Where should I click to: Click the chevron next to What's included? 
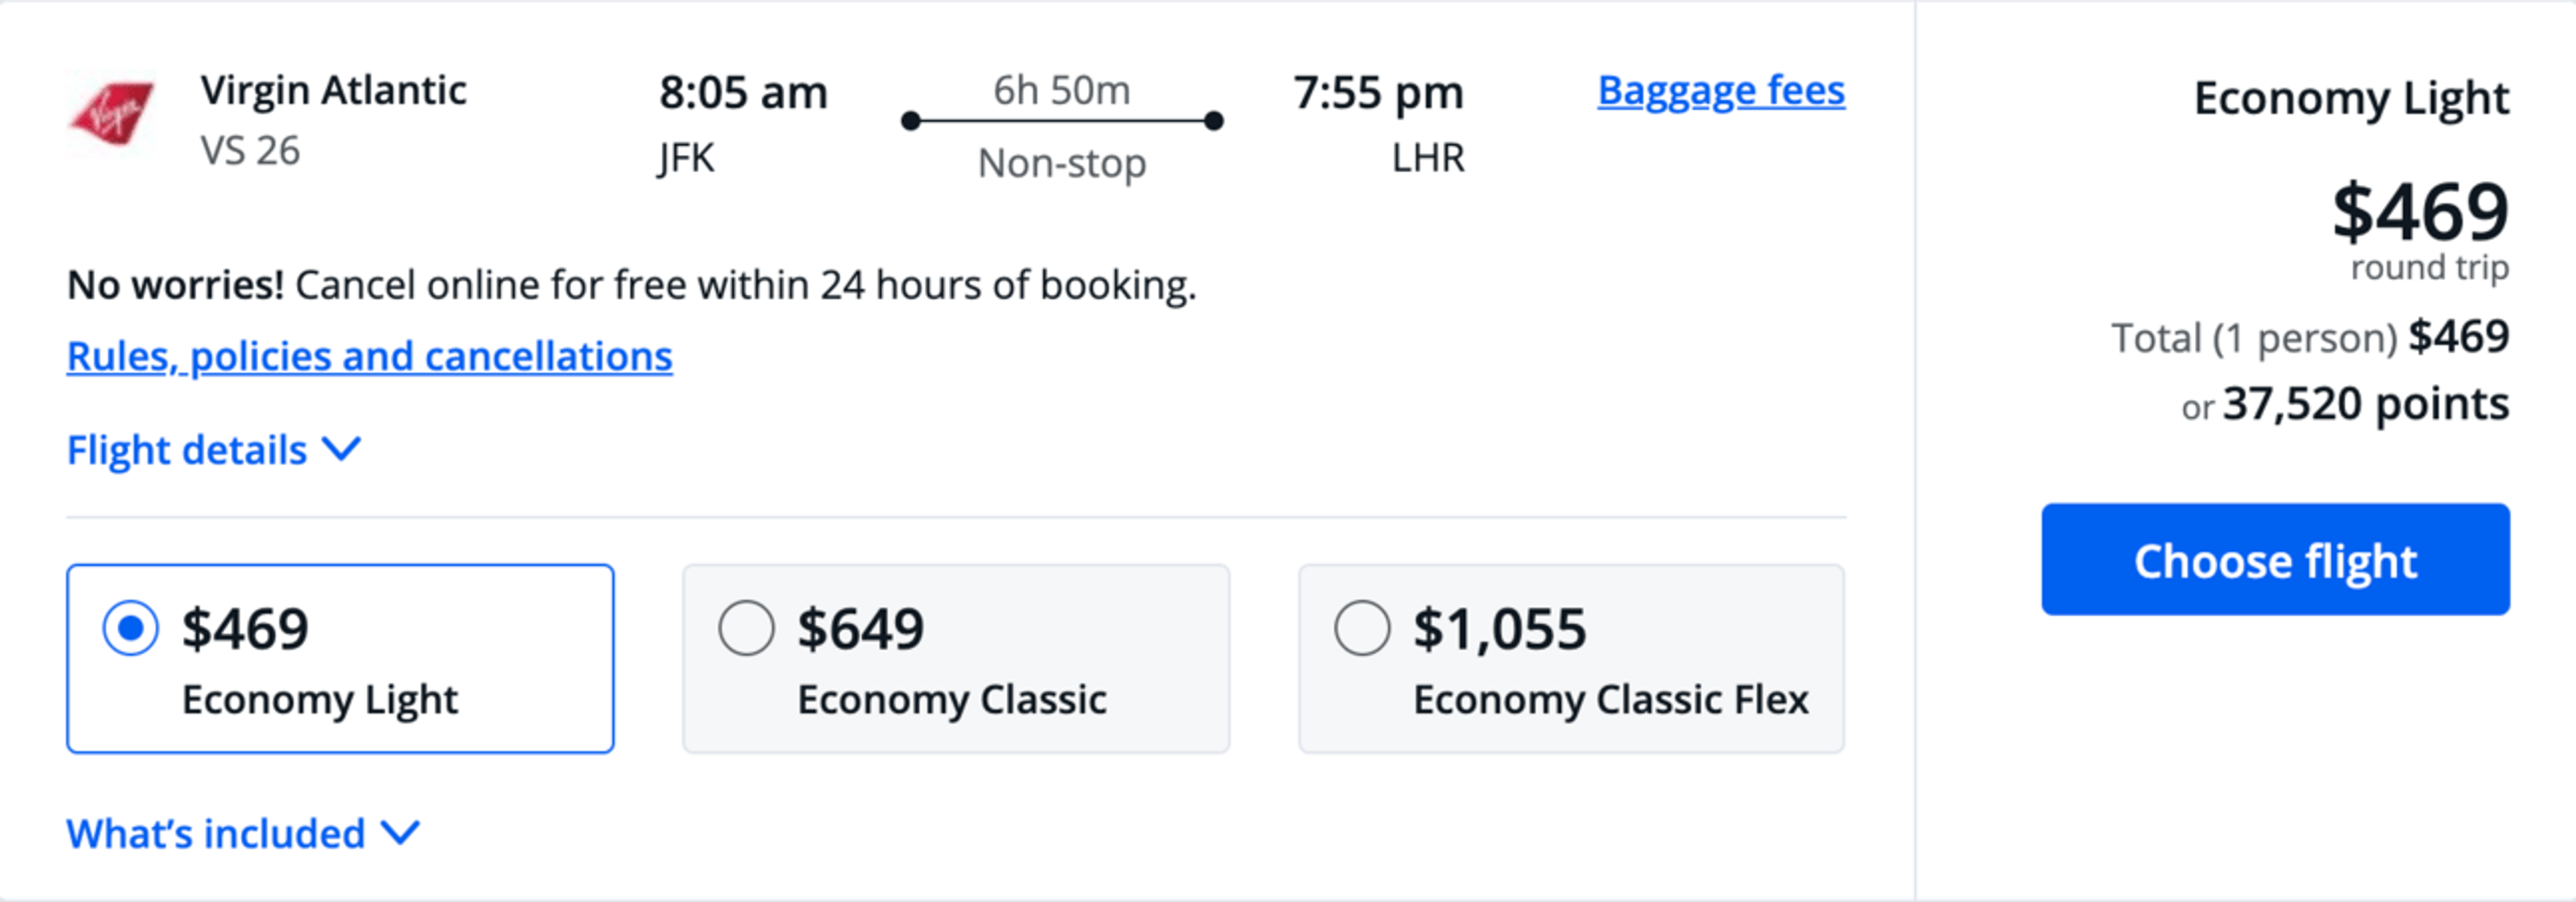[400, 832]
